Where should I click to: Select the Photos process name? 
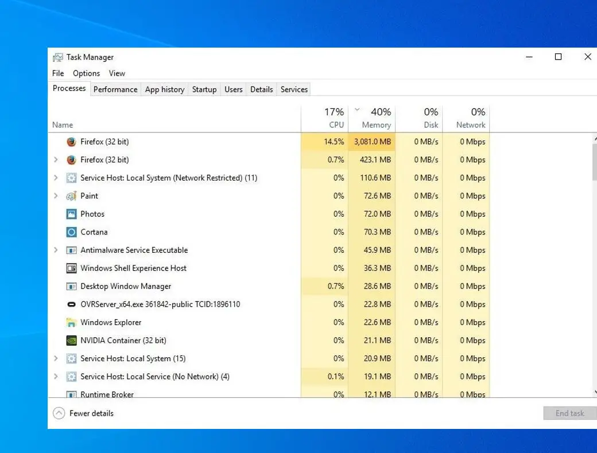(x=92, y=214)
